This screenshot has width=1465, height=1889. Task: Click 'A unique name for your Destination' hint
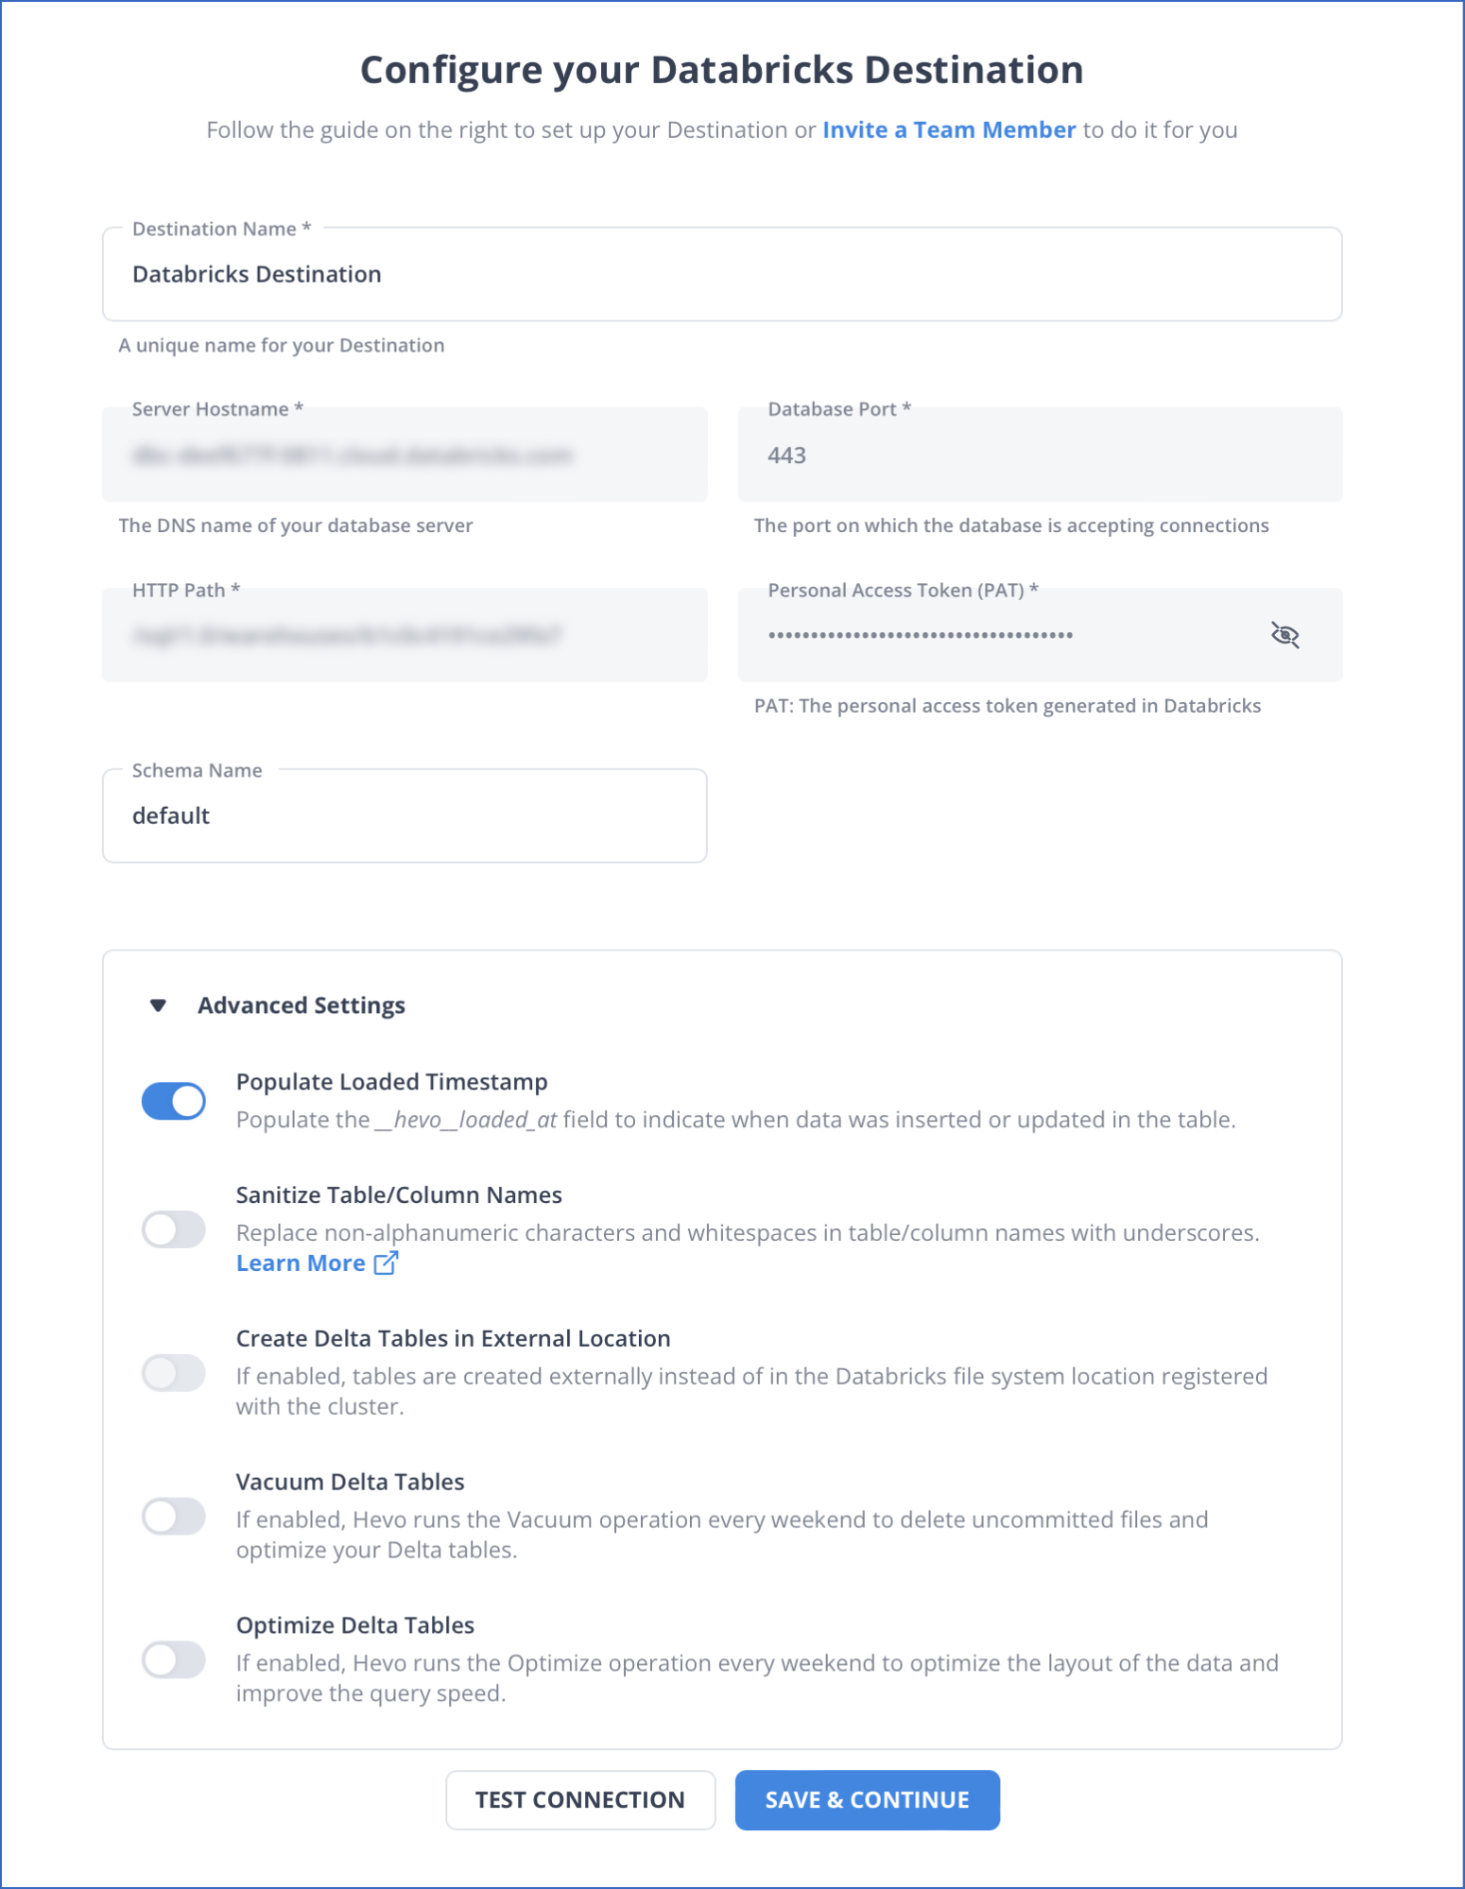(x=282, y=346)
